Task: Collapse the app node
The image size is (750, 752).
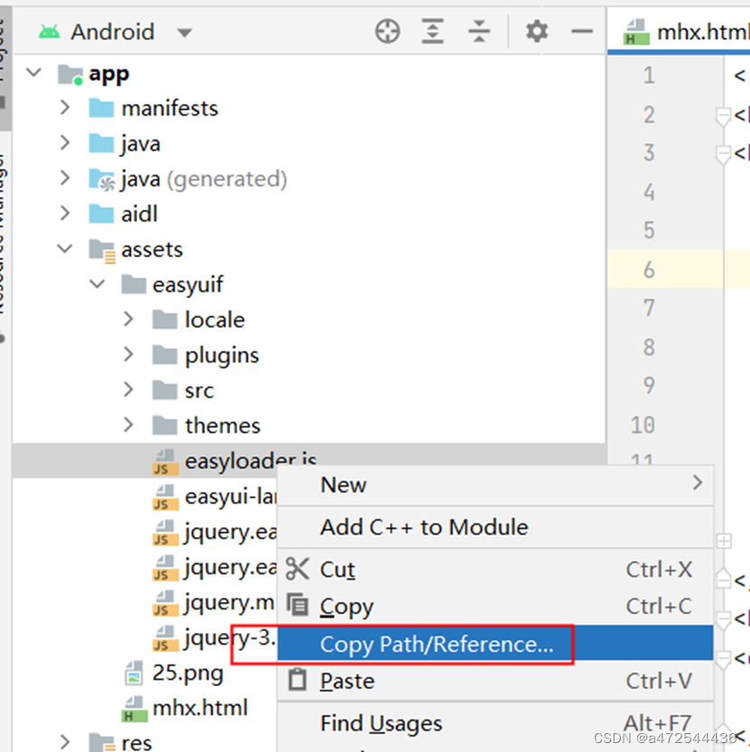Action: tap(32, 74)
